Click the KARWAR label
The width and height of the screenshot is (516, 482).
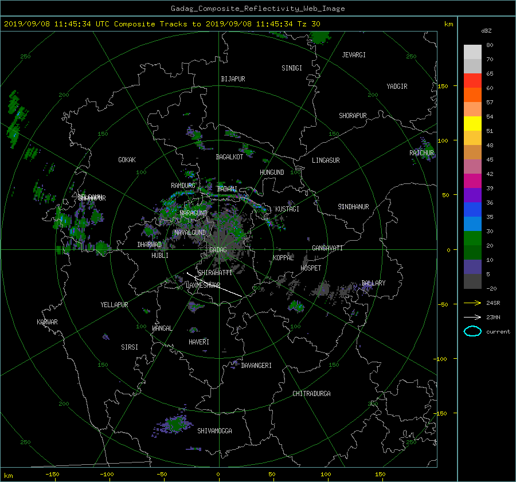47,322
